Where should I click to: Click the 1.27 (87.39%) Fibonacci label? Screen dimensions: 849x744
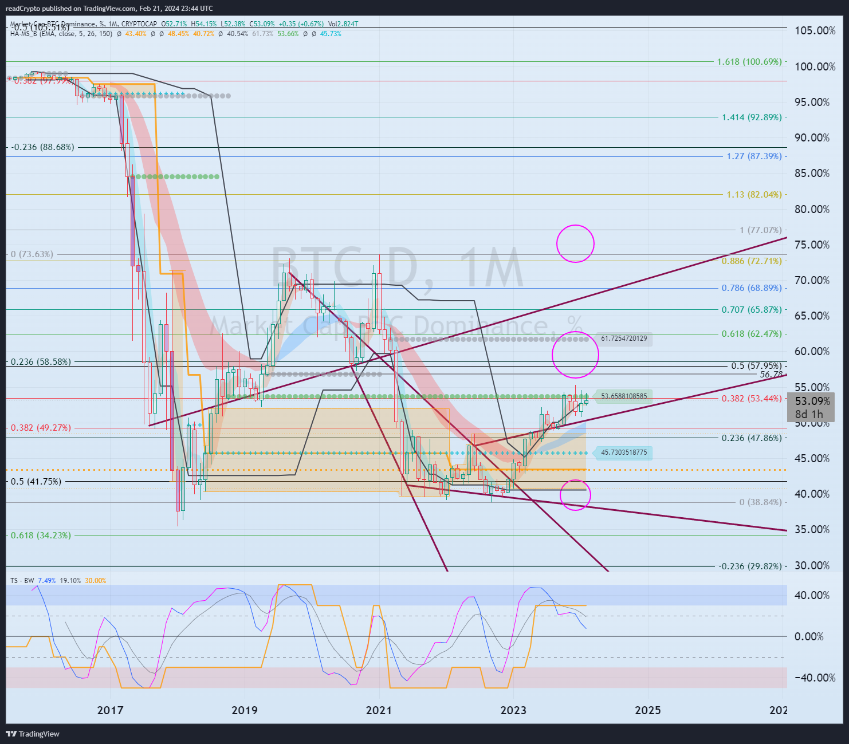tap(754, 156)
